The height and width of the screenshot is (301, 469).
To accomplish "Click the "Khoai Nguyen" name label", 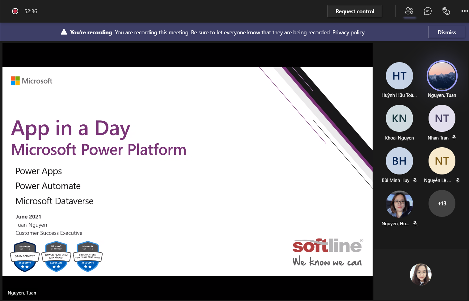I will (x=399, y=138).
